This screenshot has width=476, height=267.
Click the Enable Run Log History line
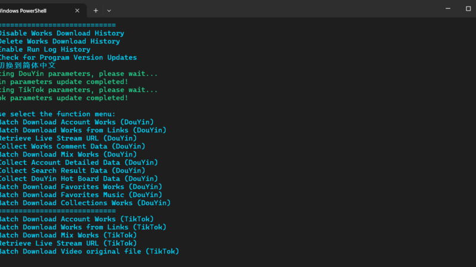click(45, 49)
